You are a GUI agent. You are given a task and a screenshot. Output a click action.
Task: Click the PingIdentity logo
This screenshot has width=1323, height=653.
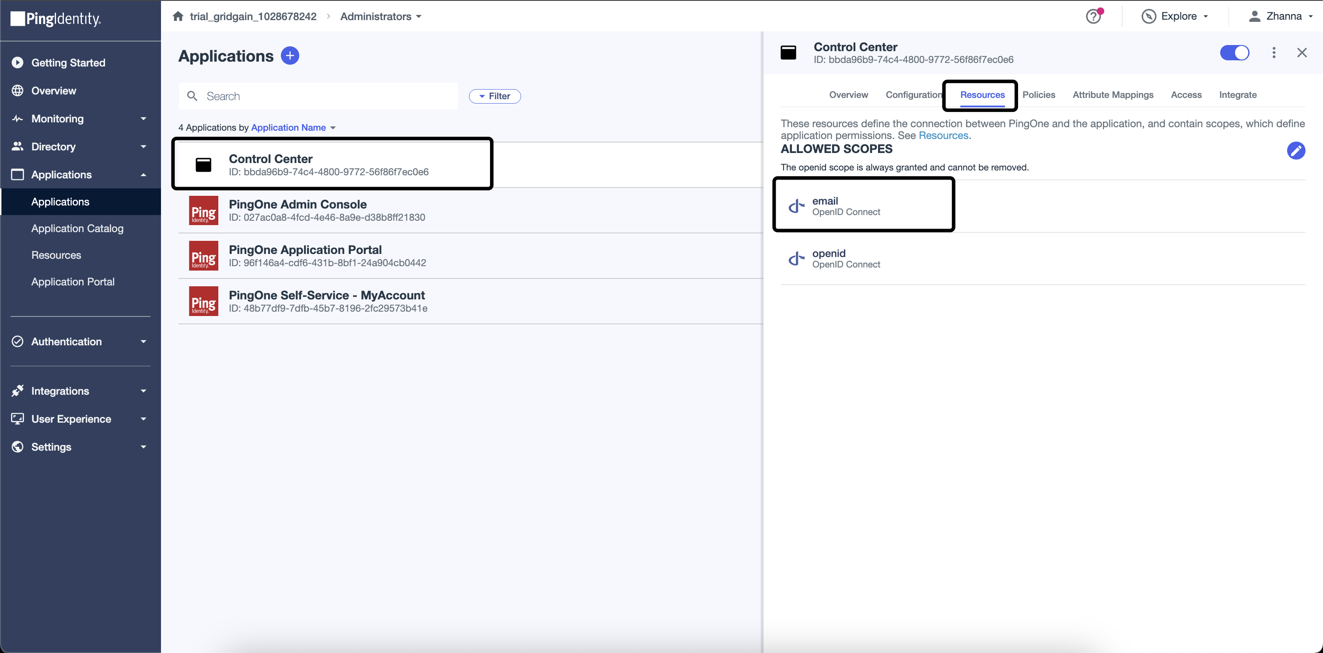[56, 19]
